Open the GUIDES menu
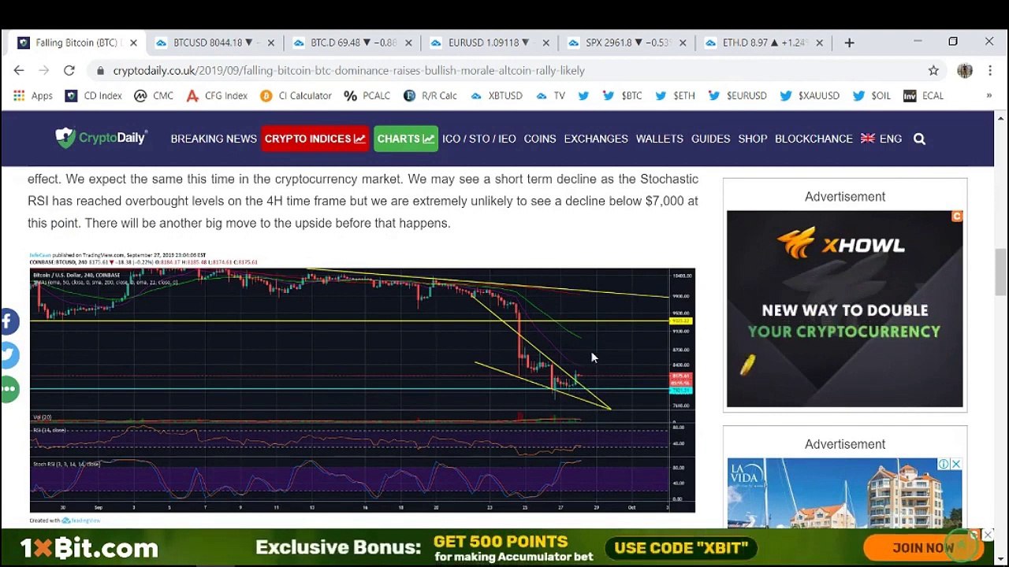This screenshot has height=567, width=1009. click(711, 139)
